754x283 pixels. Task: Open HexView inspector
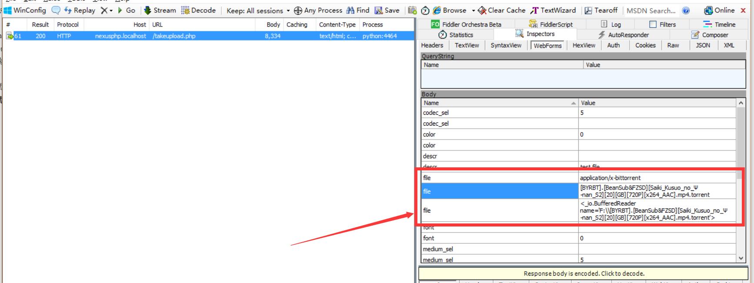[x=584, y=45]
